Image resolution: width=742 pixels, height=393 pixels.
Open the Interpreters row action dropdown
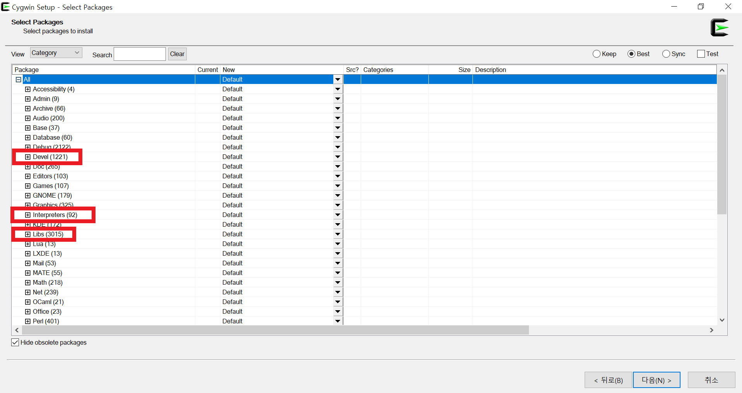tap(338, 215)
